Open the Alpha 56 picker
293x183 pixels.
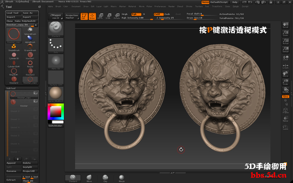(56, 62)
